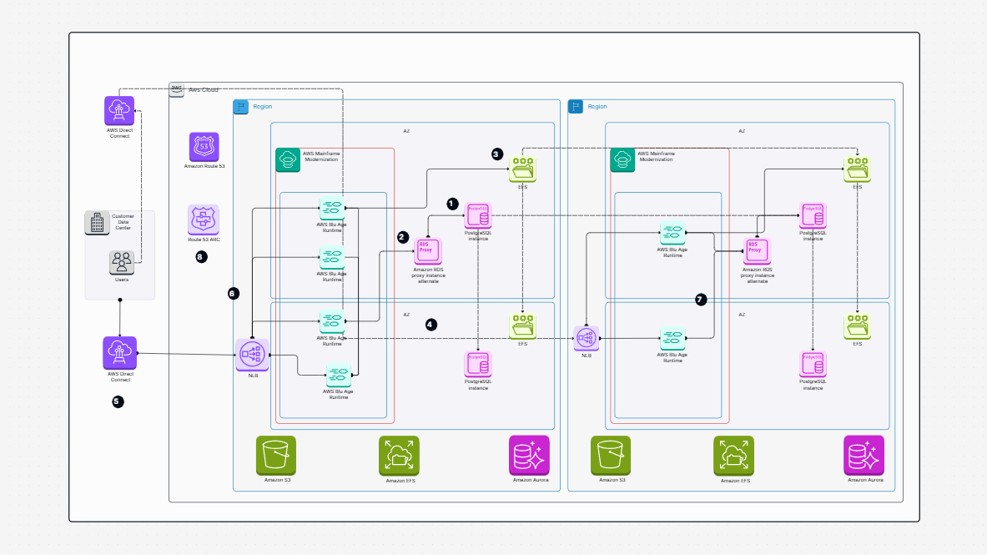The image size is (987, 555).
Task: Select the Amazon S3 bucket icon in left Region
Action: (276, 456)
